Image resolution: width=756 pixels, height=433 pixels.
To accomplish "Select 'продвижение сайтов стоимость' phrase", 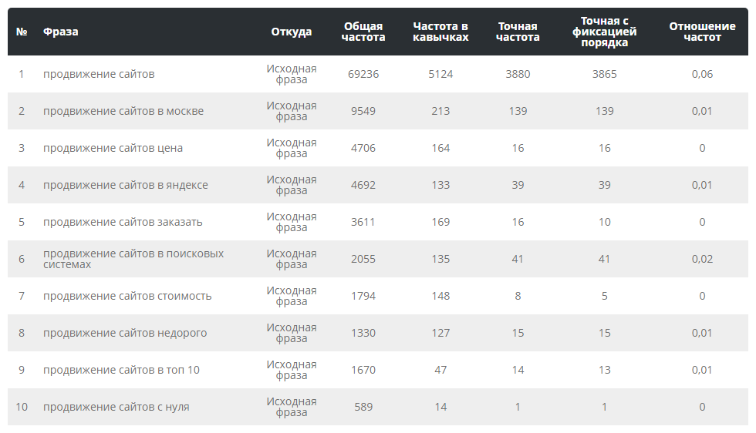I will (127, 296).
